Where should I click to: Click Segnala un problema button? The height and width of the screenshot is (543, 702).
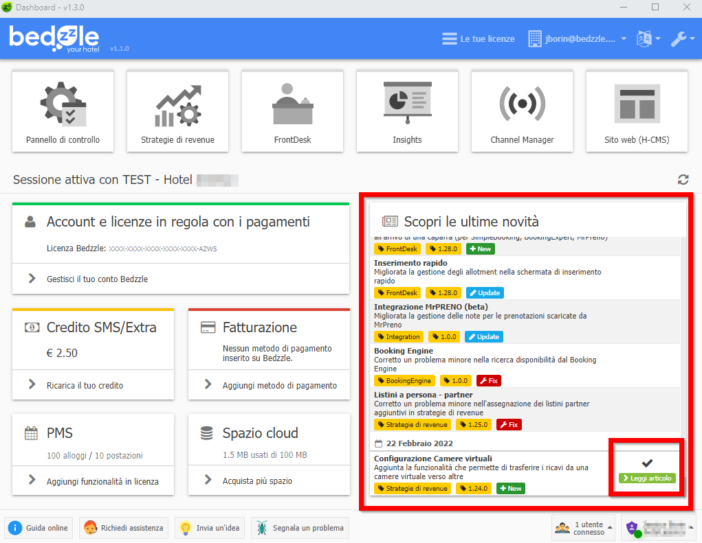click(300, 528)
